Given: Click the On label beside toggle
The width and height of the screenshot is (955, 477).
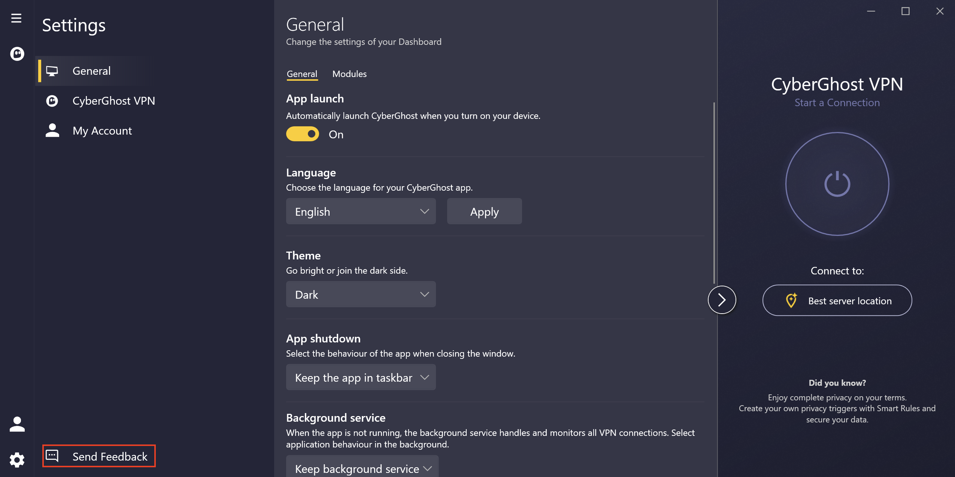Looking at the screenshot, I should (x=336, y=134).
